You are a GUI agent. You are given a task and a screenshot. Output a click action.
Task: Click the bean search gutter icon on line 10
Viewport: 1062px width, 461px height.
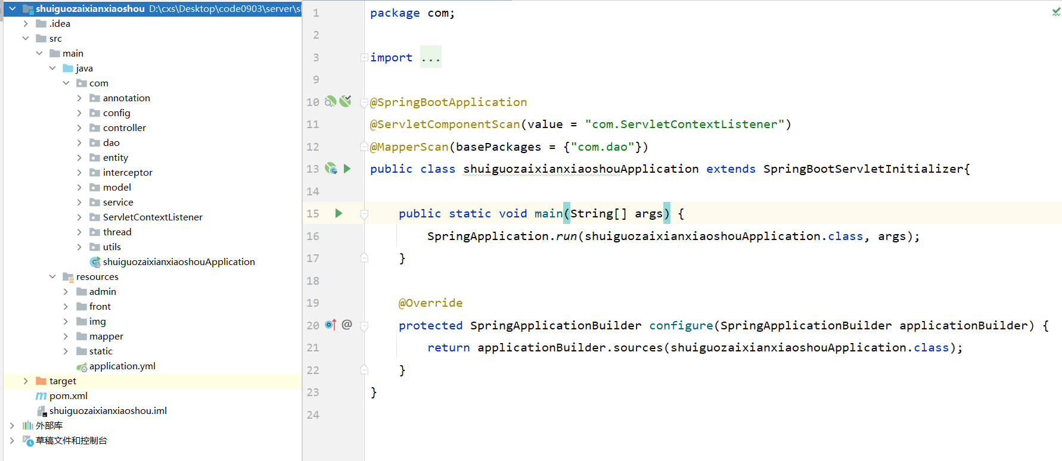(330, 101)
